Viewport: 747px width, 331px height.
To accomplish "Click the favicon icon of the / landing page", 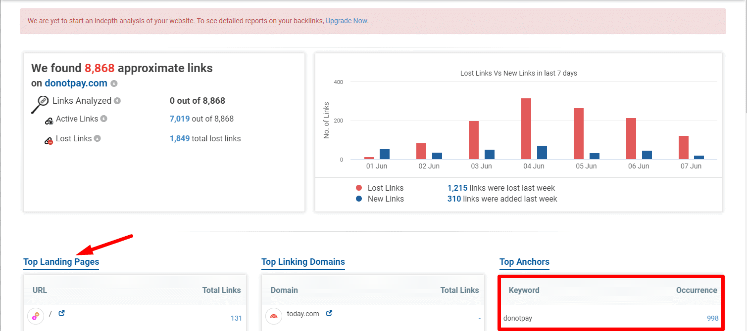I will pyautogui.click(x=36, y=316).
